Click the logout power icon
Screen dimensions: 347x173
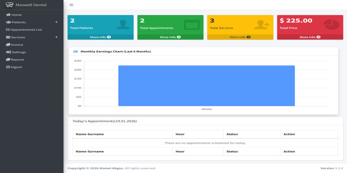(x=8, y=67)
